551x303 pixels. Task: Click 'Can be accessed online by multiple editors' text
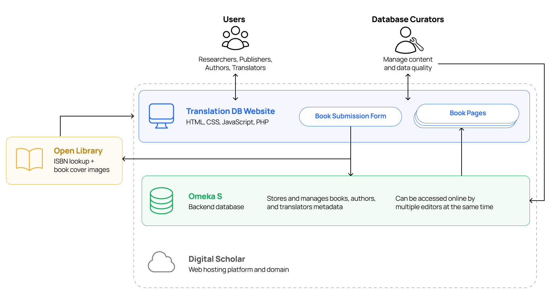tap(444, 203)
